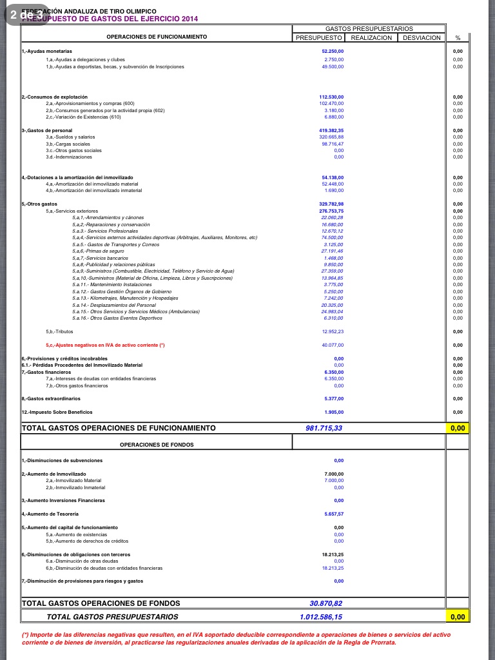Click the PRESUPUESTO column header

coord(318,37)
